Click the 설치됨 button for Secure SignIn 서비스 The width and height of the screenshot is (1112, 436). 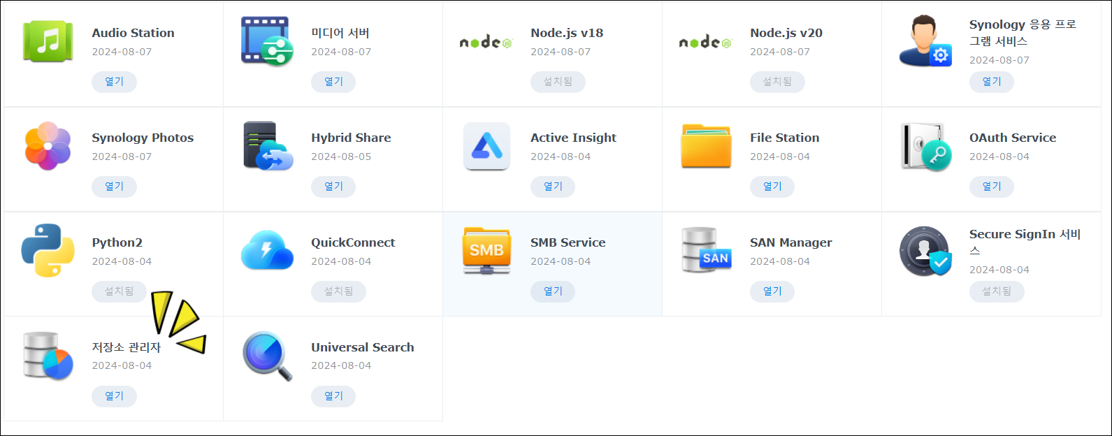pyautogui.click(x=997, y=291)
